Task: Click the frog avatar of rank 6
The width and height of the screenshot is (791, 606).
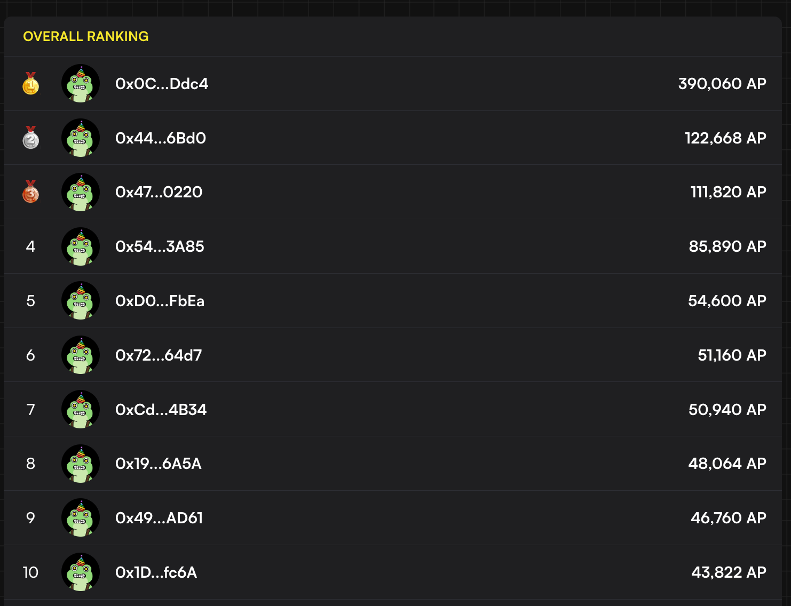Action: click(81, 355)
